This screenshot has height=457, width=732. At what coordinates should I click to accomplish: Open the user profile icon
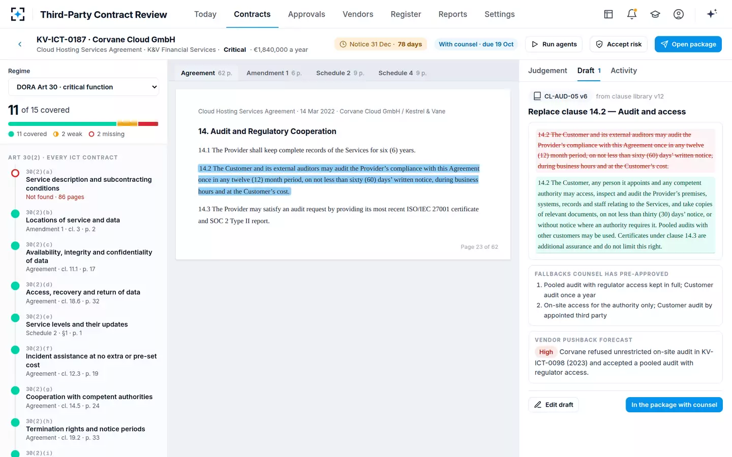[x=679, y=14]
